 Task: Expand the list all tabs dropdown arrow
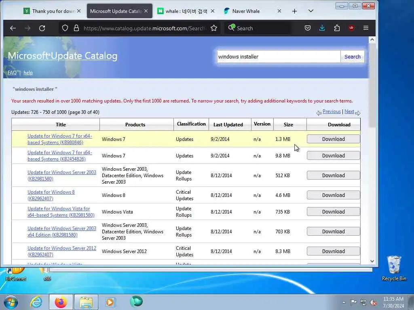coord(311,11)
